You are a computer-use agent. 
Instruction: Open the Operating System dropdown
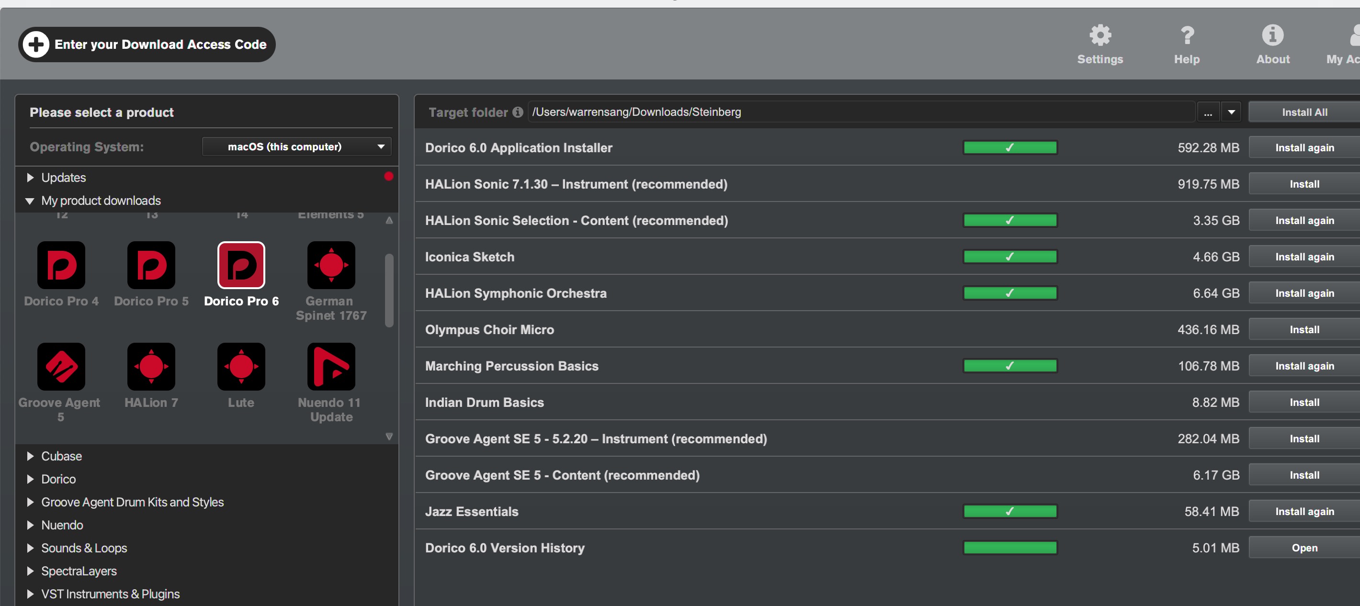coord(296,147)
